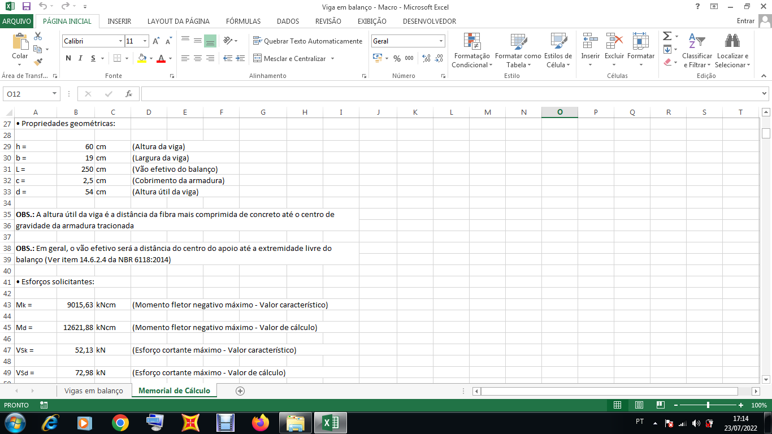Click the AutoSum sigma icon
Screen dimensions: 772x434
point(667,36)
